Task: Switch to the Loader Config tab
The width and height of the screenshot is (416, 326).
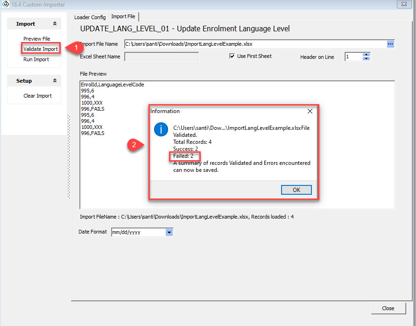Action: click(x=90, y=17)
